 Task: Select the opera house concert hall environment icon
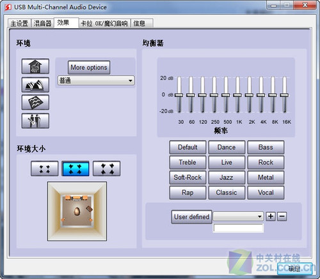click(x=35, y=84)
